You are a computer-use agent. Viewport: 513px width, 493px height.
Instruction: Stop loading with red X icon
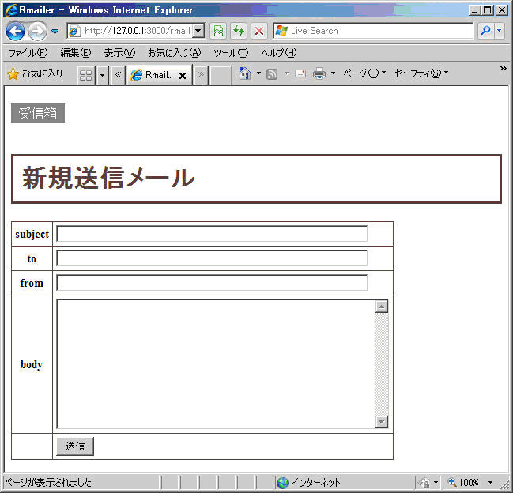coord(259,31)
